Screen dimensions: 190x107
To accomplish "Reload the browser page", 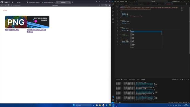I will coord(8,5).
